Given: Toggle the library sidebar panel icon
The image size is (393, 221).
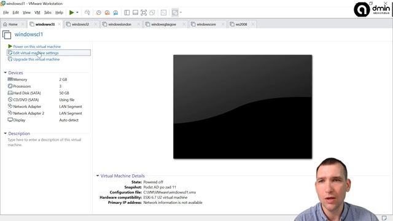Looking at the screenshot, I should tap(127, 12).
